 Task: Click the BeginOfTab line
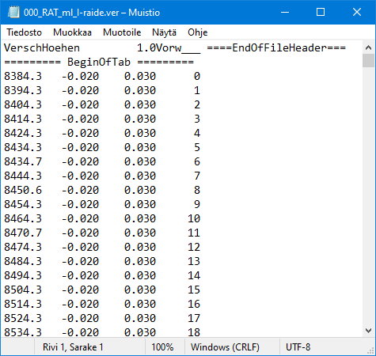click(x=99, y=62)
